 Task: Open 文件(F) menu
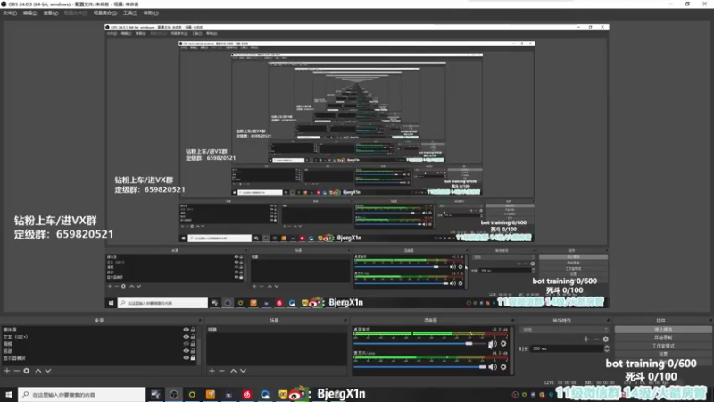[10, 13]
